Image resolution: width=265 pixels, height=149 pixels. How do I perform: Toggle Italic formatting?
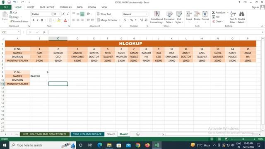(x=38, y=20)
